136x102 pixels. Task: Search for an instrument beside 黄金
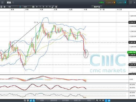tap(13, 2)
